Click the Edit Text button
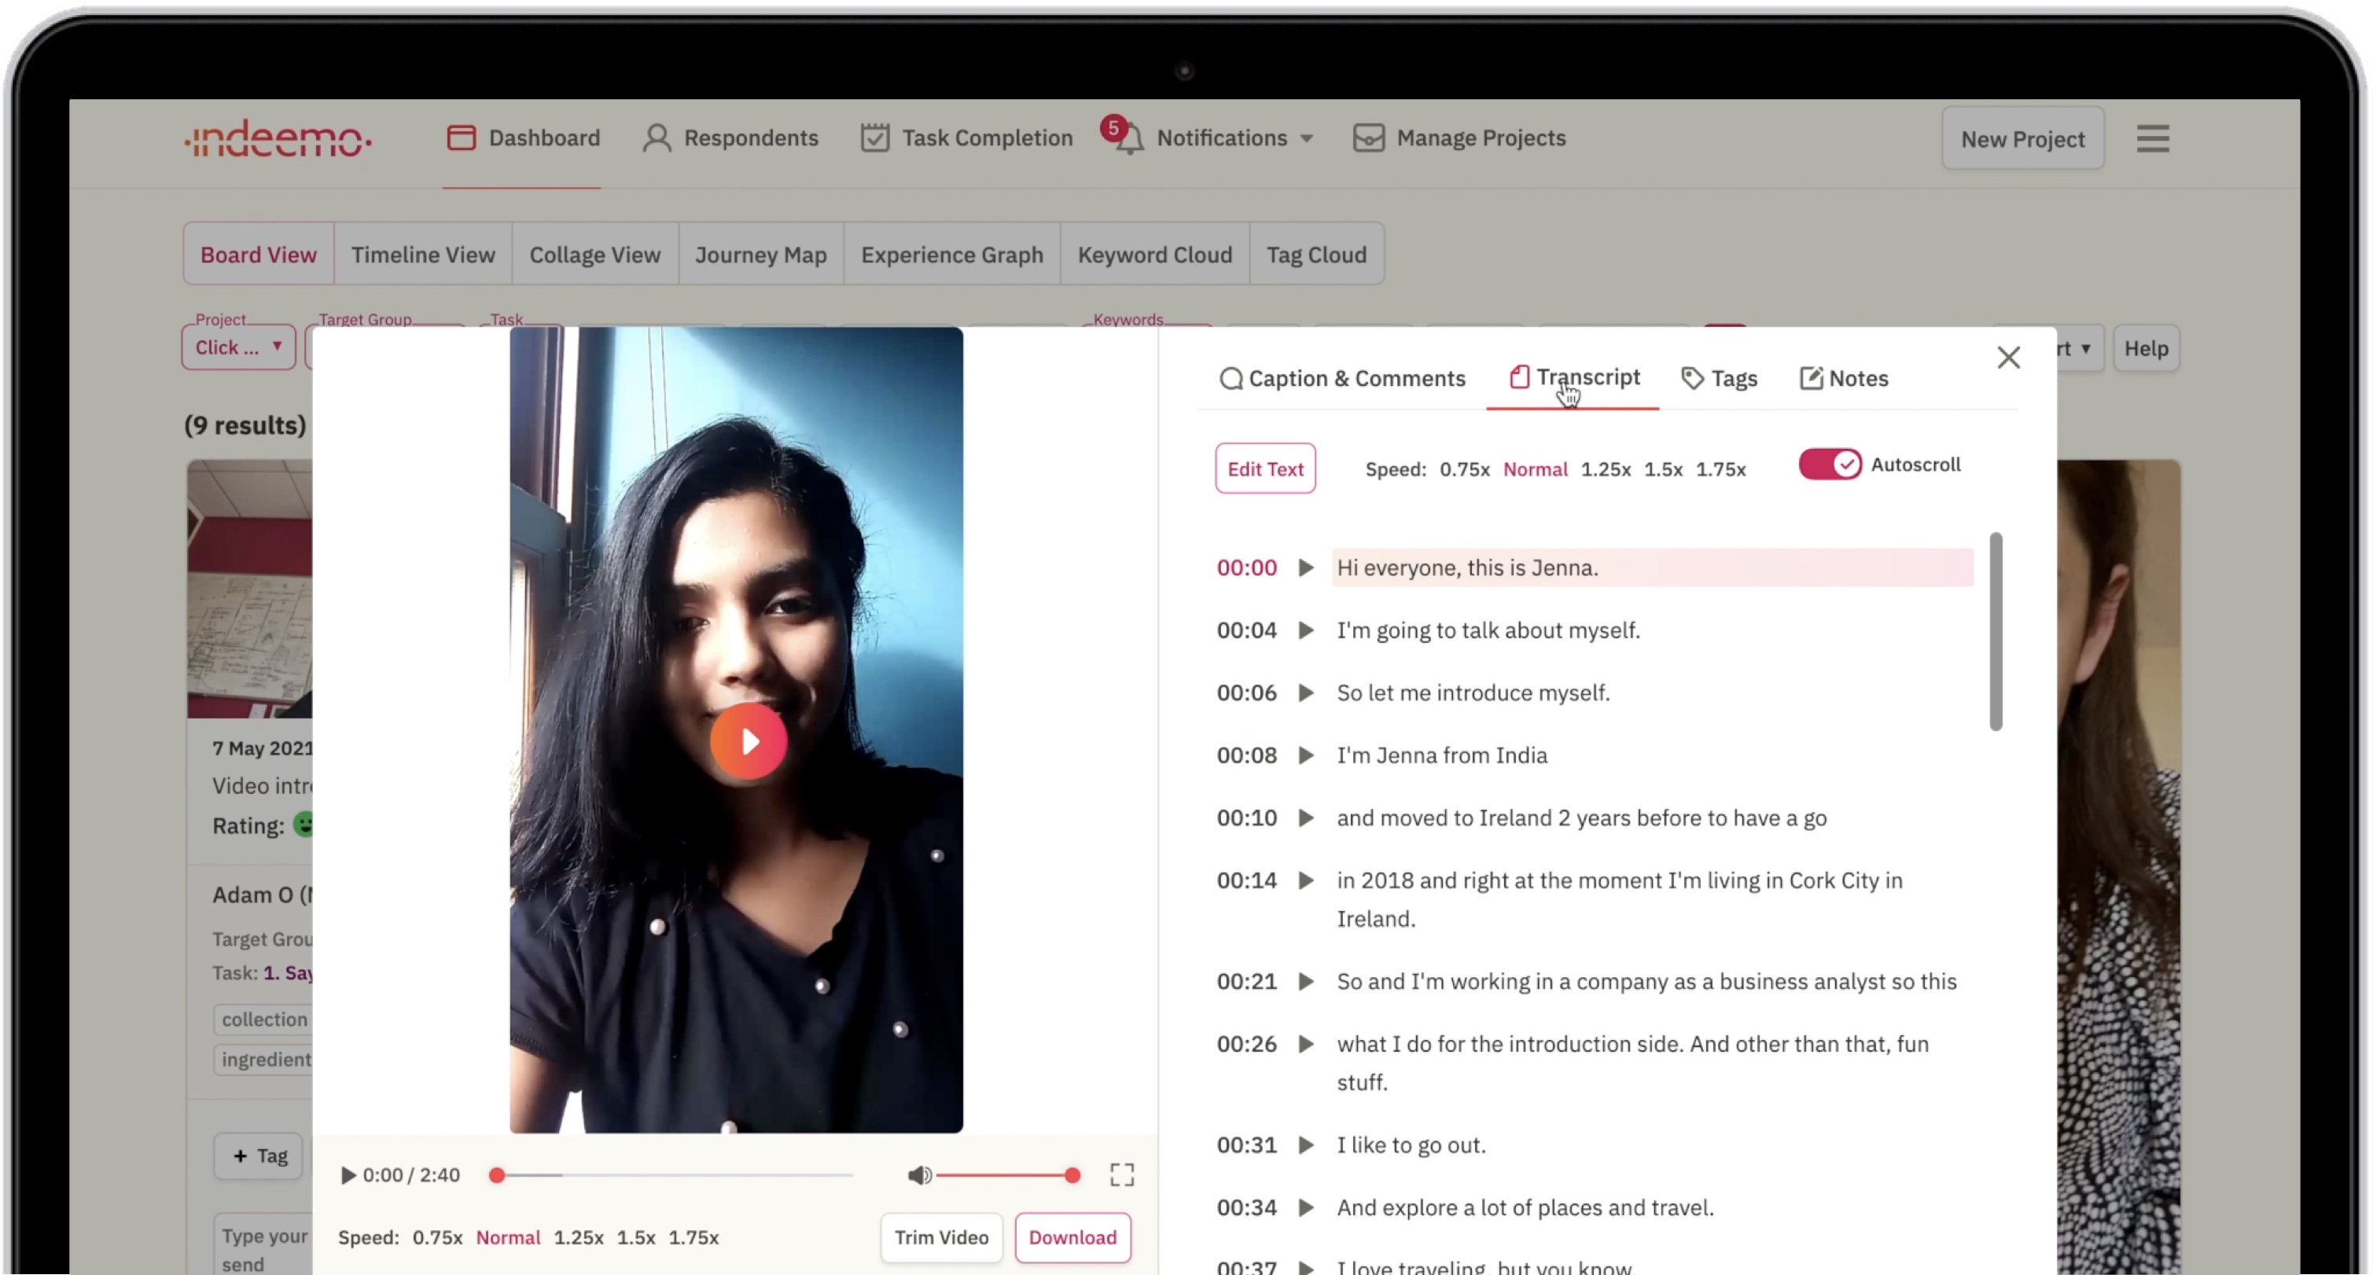Viewport: 2380px width, 1275px height. click(1265, 468)
